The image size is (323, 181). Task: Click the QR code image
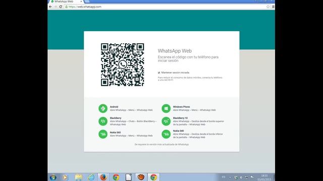coord(123,64)
